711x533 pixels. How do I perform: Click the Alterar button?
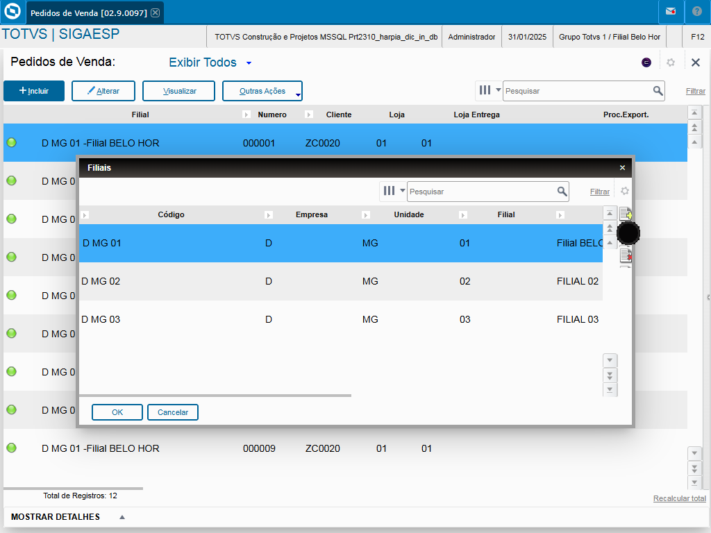coord(103,91)
